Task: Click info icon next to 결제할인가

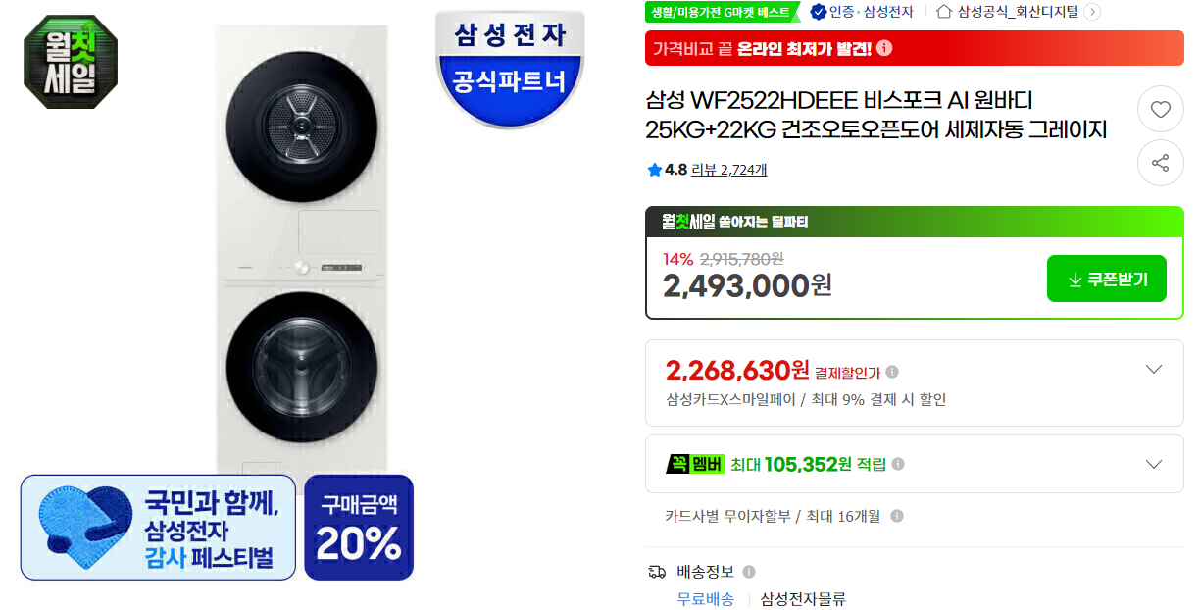Action: click(x=892, y=372)
